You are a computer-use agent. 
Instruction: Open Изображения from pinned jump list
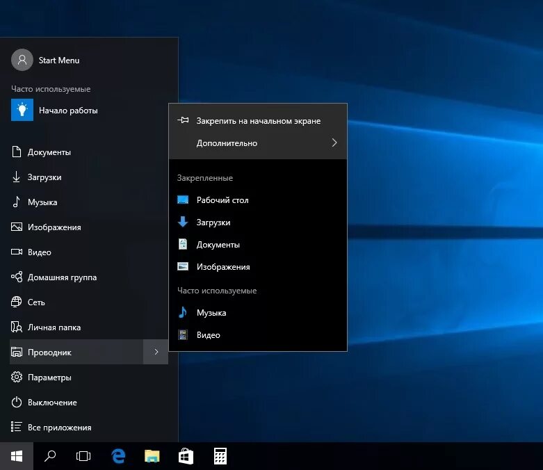click(x=258, y=267)
